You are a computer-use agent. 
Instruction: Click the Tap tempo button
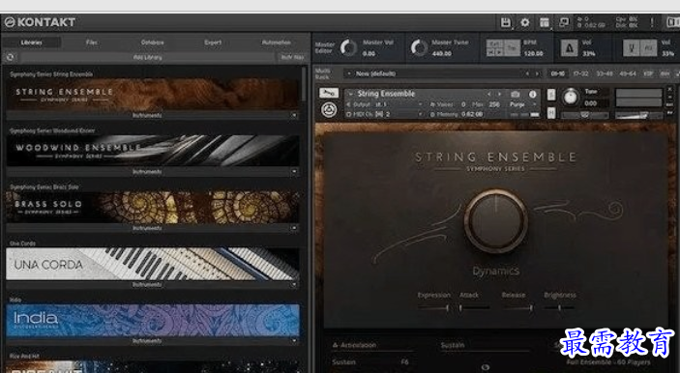pyautogui.click(x=512, y=48)
